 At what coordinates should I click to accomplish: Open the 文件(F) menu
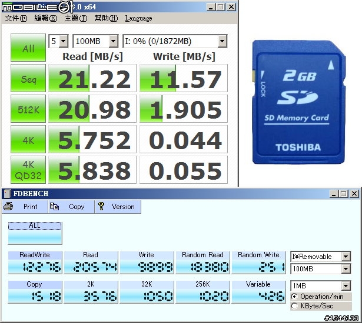point(16,18)
